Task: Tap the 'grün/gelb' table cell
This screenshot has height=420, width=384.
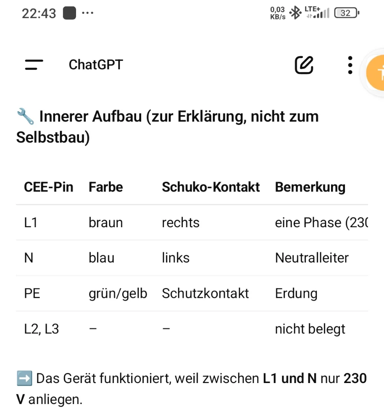Action: (x=118, y=293)
